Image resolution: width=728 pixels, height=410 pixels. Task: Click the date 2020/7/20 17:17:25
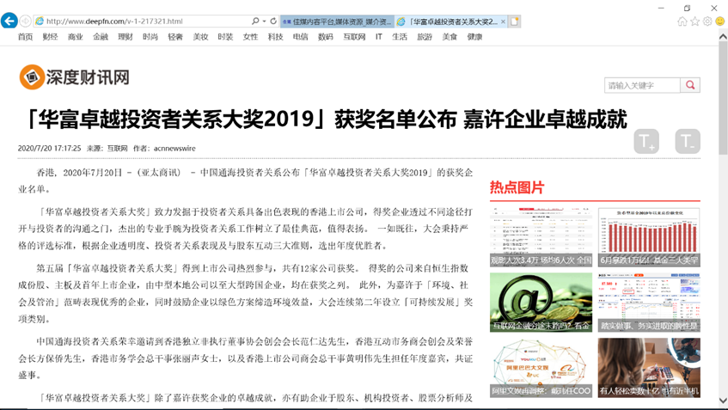tap(49, 148)
